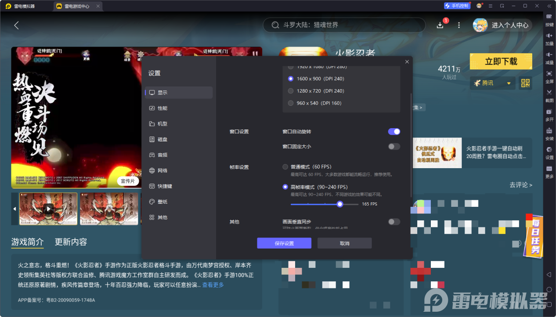
Task: Switch to the 雷电模拟器 window tab
Action: [x=21, y=6]
